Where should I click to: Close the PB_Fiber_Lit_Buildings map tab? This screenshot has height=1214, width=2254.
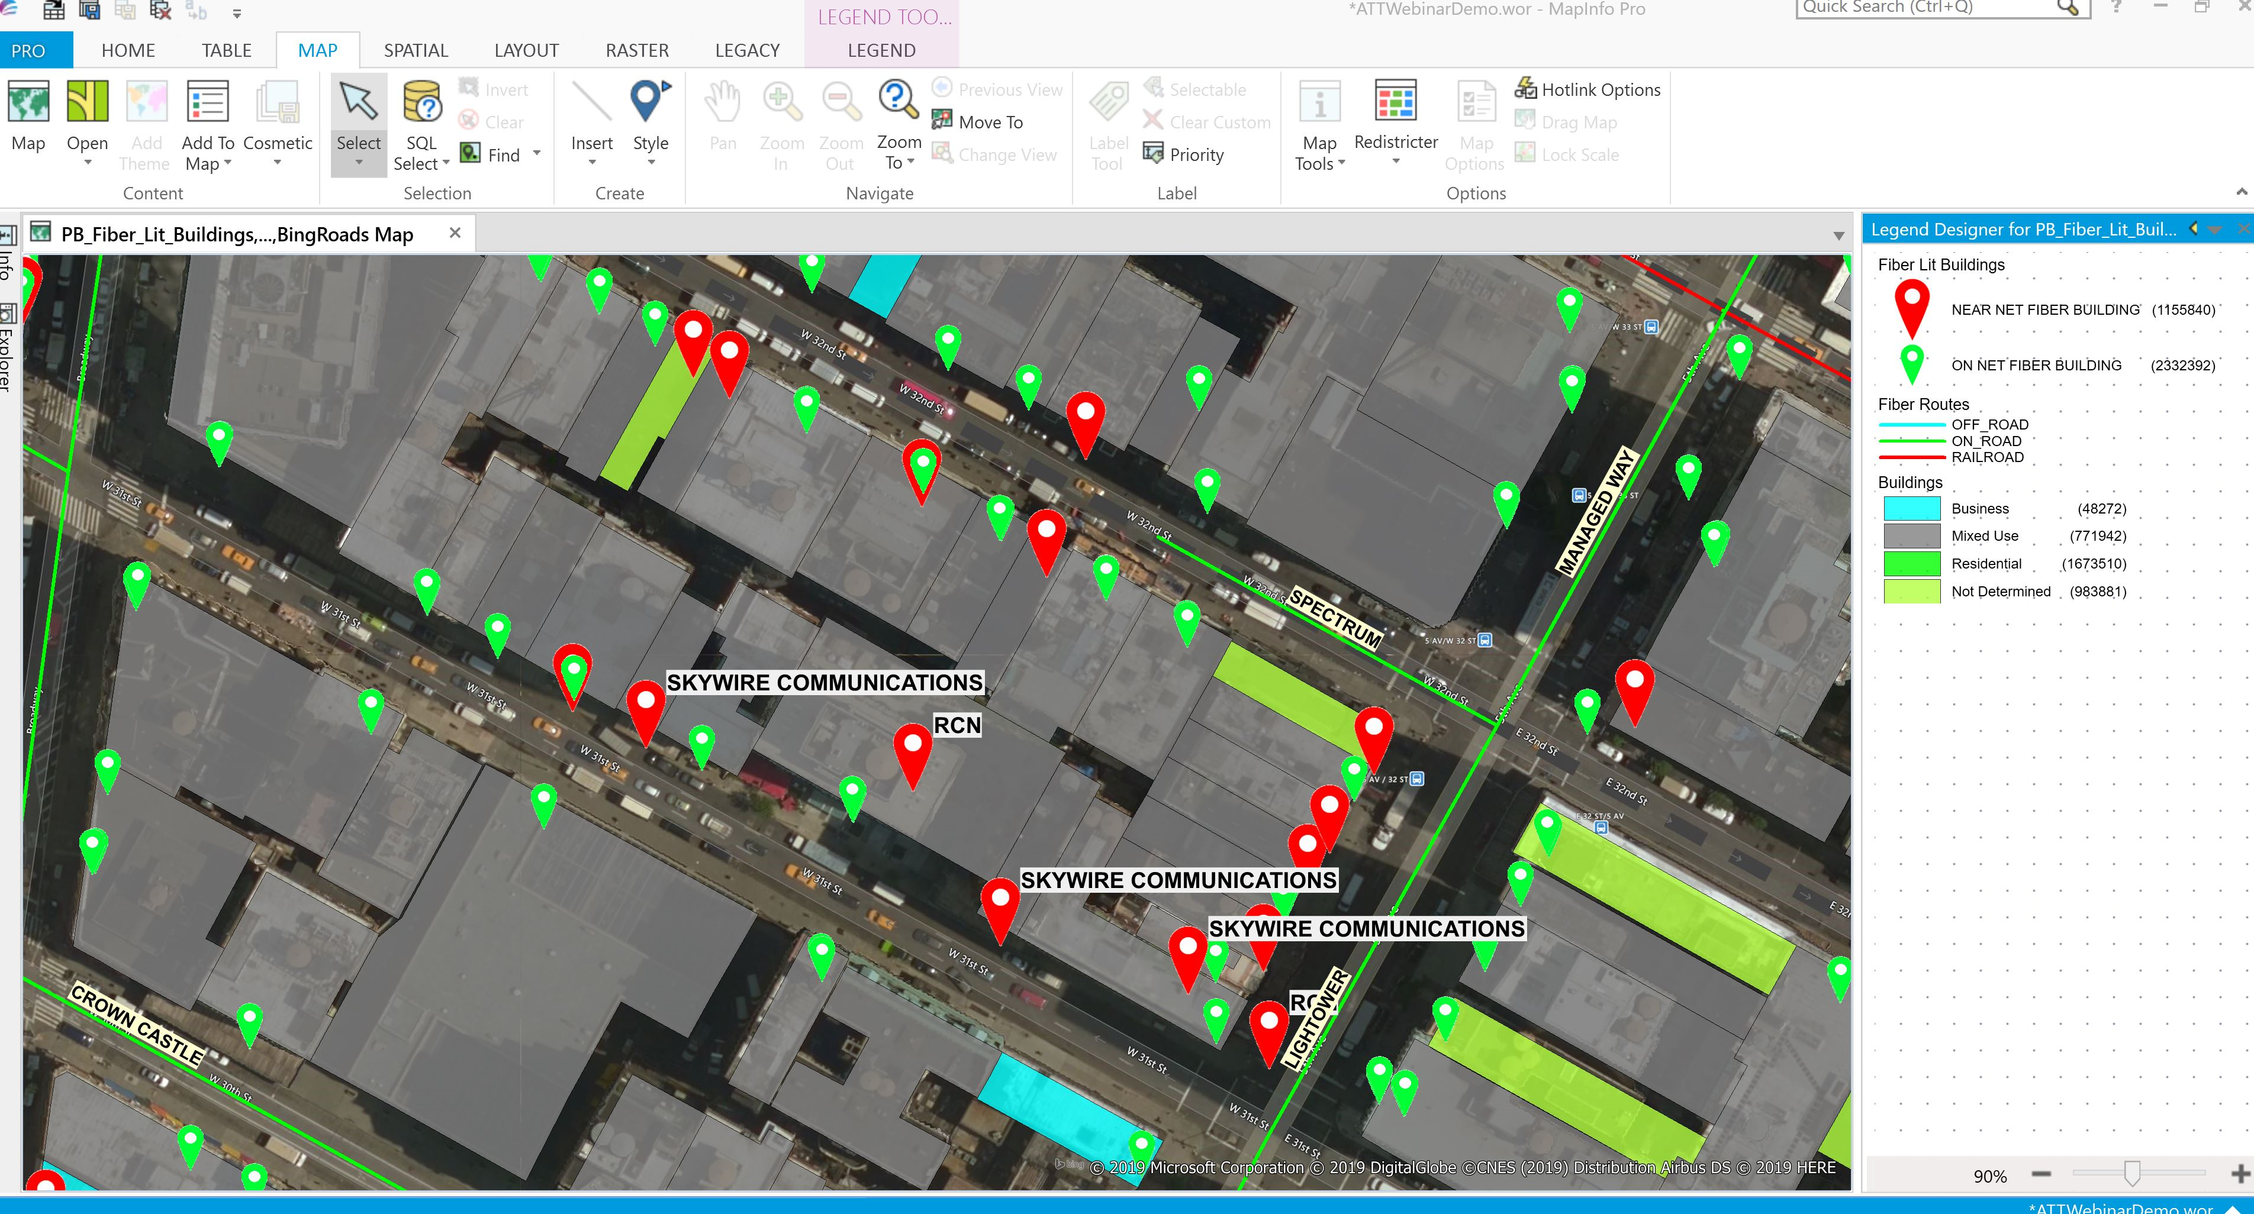pyautogui.click(x=455, y=233)
